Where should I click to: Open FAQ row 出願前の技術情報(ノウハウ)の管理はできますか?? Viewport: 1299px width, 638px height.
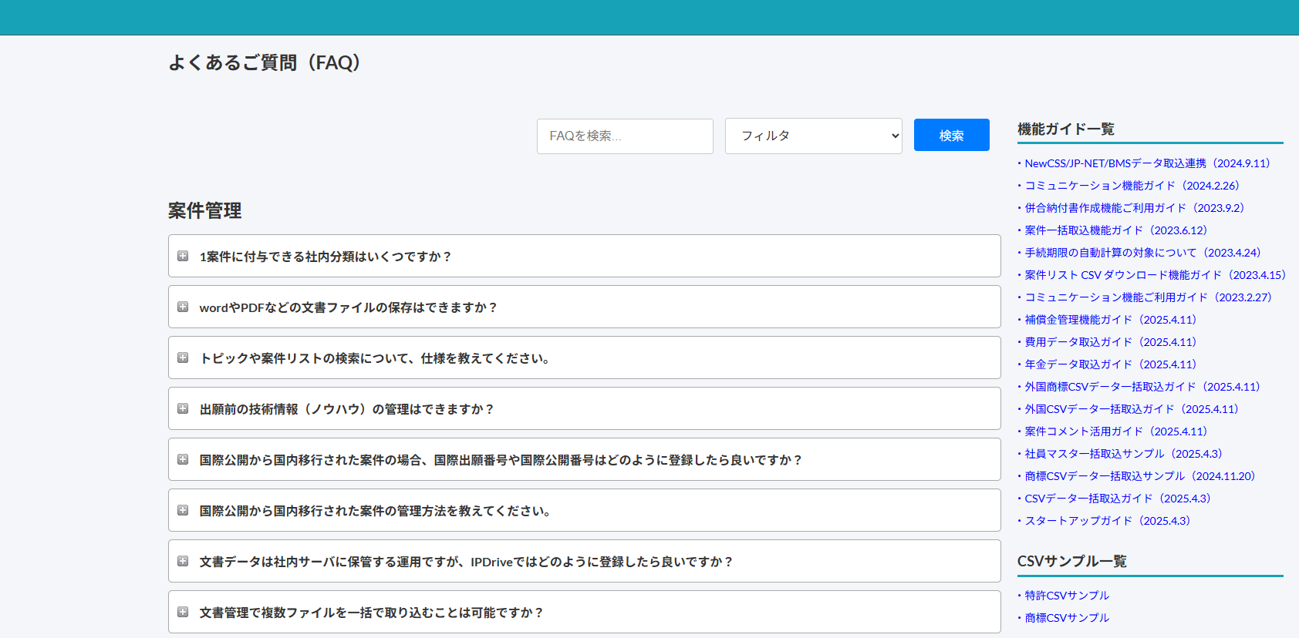[x=584, y=408]
